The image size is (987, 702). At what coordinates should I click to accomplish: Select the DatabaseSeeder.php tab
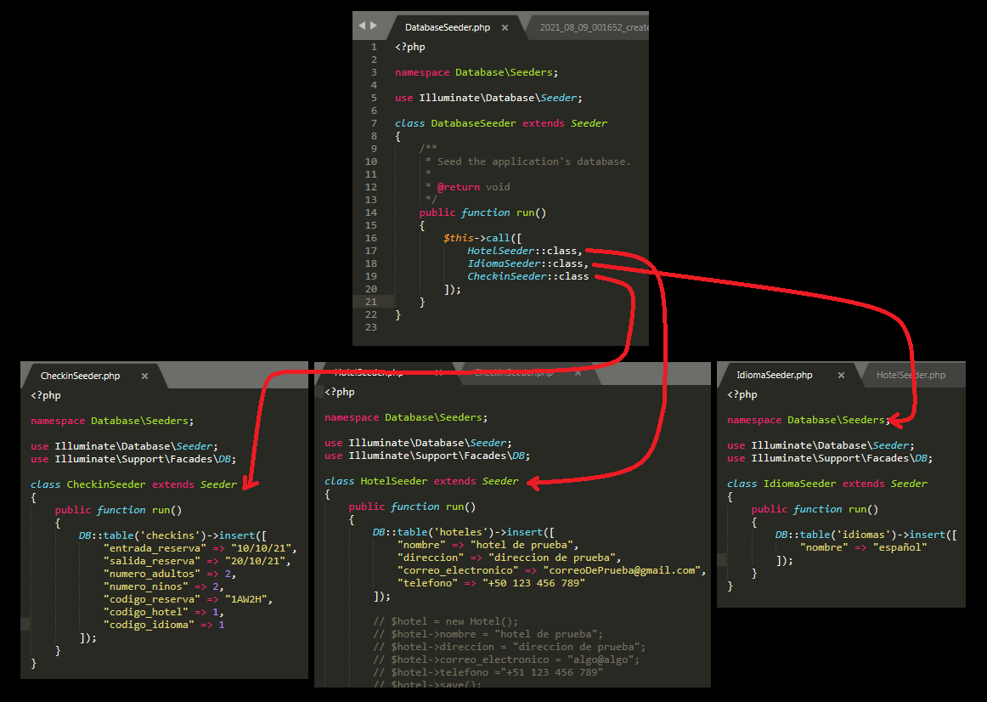pyautogui.click(x=447, y=27)
